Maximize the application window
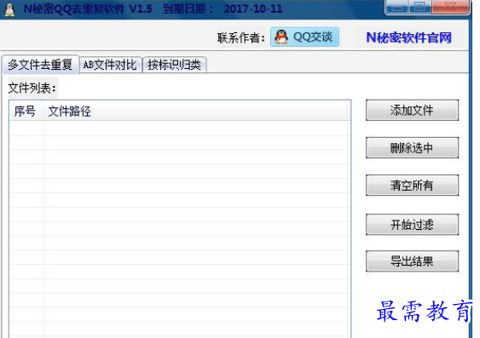480x338 pixels. click(x=419, y=7)
